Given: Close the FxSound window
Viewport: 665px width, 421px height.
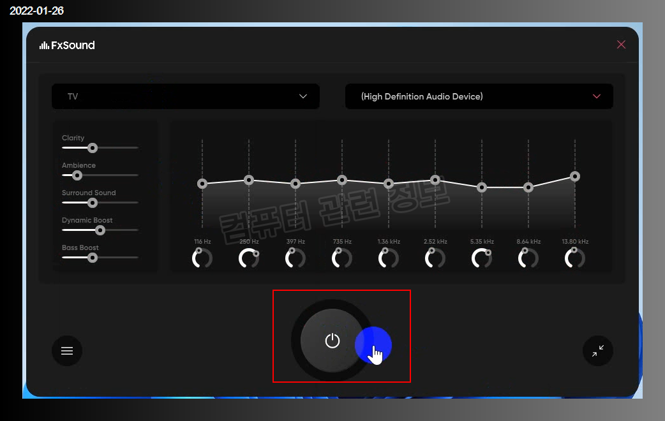Looking at the screenshot, I should tap(622, 45).
